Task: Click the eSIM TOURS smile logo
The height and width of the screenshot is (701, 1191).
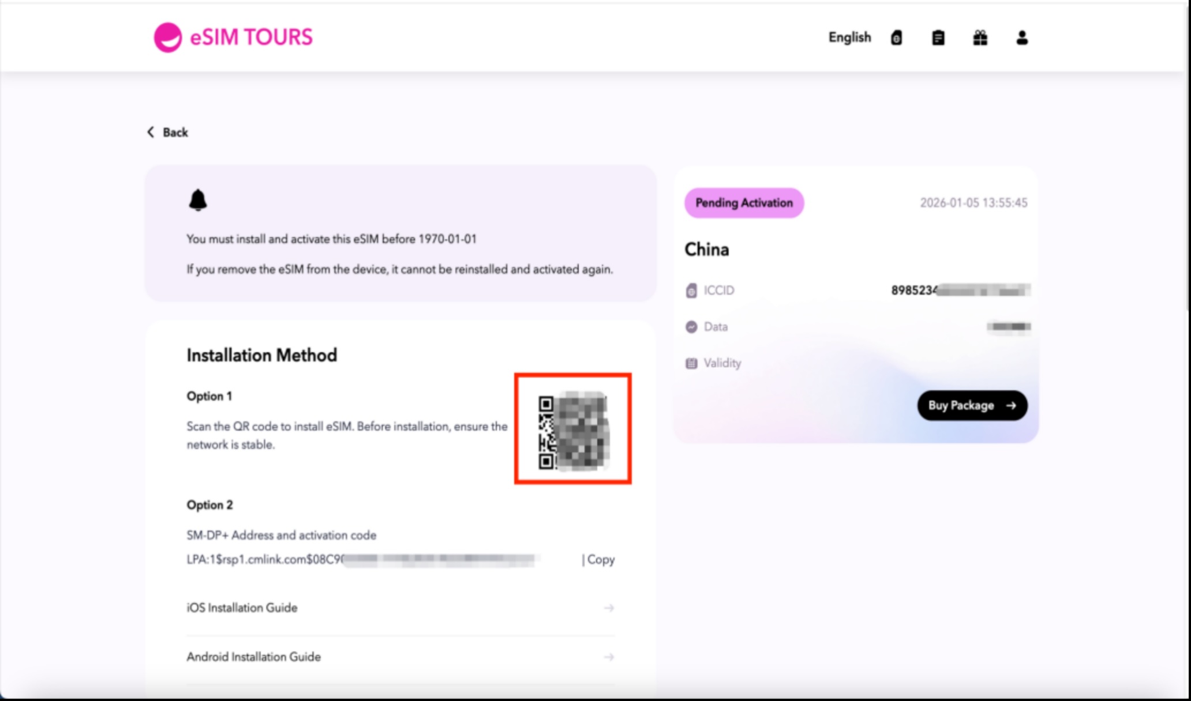Action: click(168, 36)
